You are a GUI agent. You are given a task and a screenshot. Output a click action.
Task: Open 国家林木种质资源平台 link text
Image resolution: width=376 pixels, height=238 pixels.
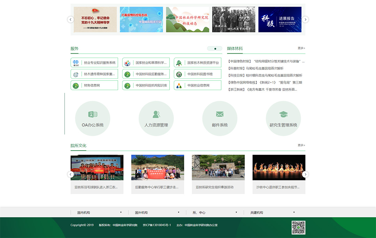point(203,63)
